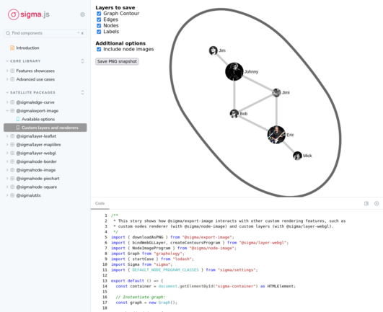
Task: Expand Features showcases tree chevron
Action: click(x=7, y=71)
